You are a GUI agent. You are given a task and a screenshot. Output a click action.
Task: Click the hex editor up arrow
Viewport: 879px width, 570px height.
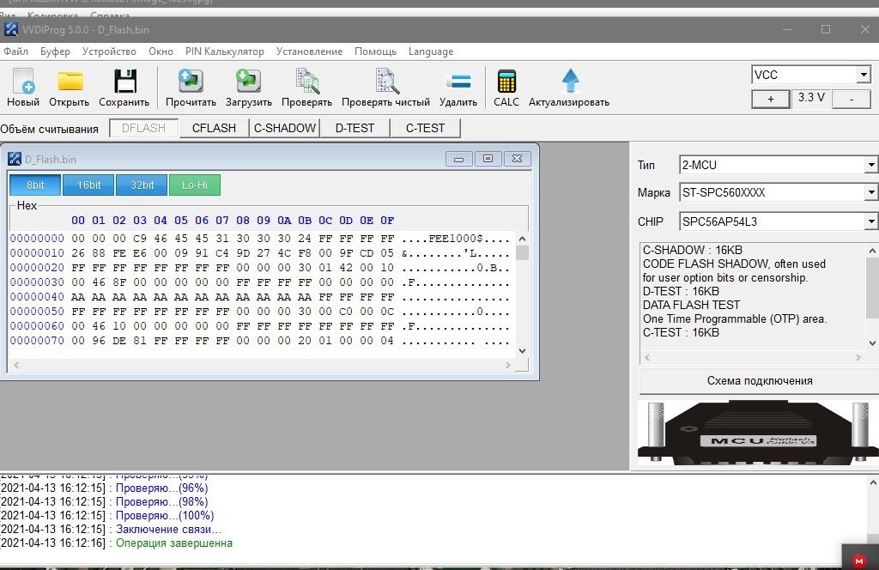click(x=523, y=239)
